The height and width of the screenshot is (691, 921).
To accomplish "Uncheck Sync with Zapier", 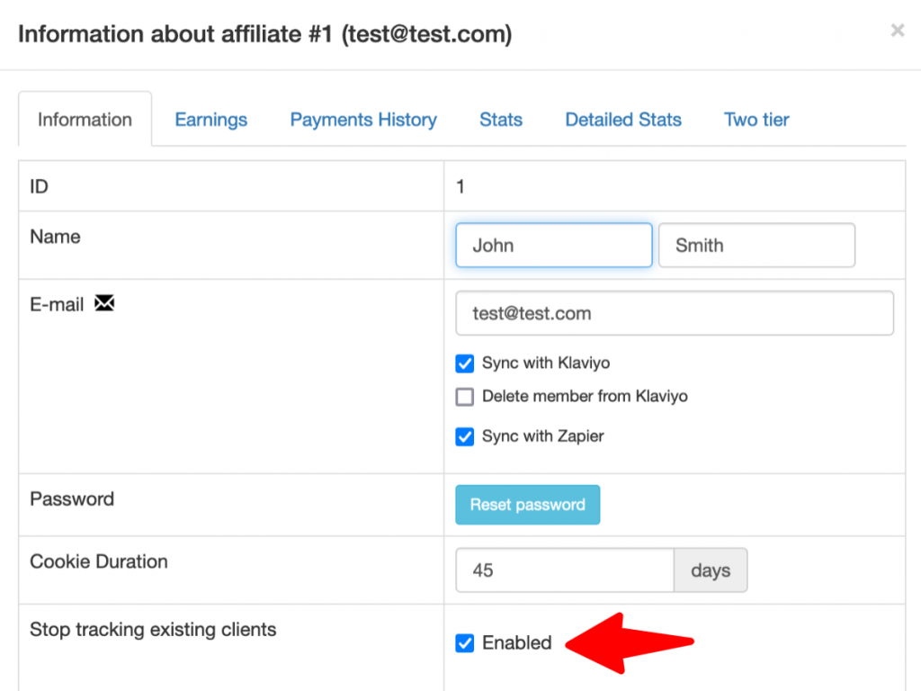I will click(464, 436).
